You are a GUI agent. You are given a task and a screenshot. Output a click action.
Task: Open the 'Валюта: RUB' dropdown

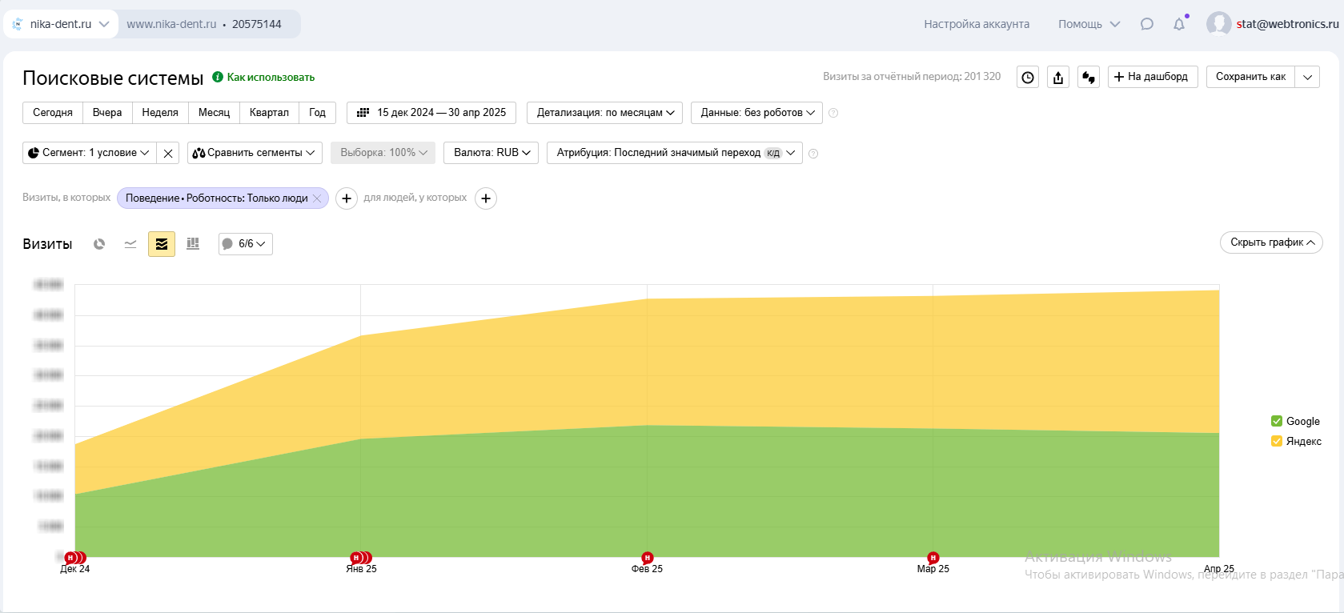(x=491, y=153)
